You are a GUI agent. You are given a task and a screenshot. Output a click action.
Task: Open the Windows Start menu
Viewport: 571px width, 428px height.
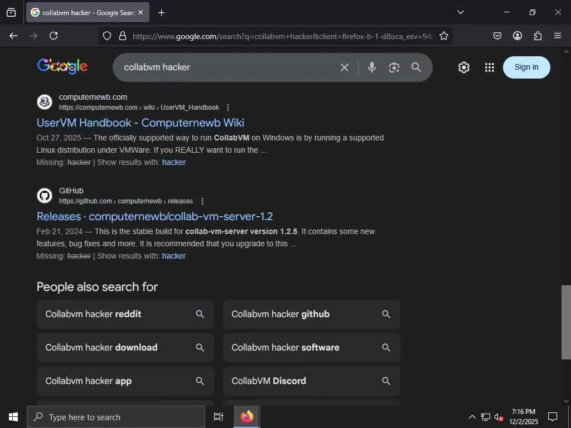pyautogui.click(x=13, y=417)
